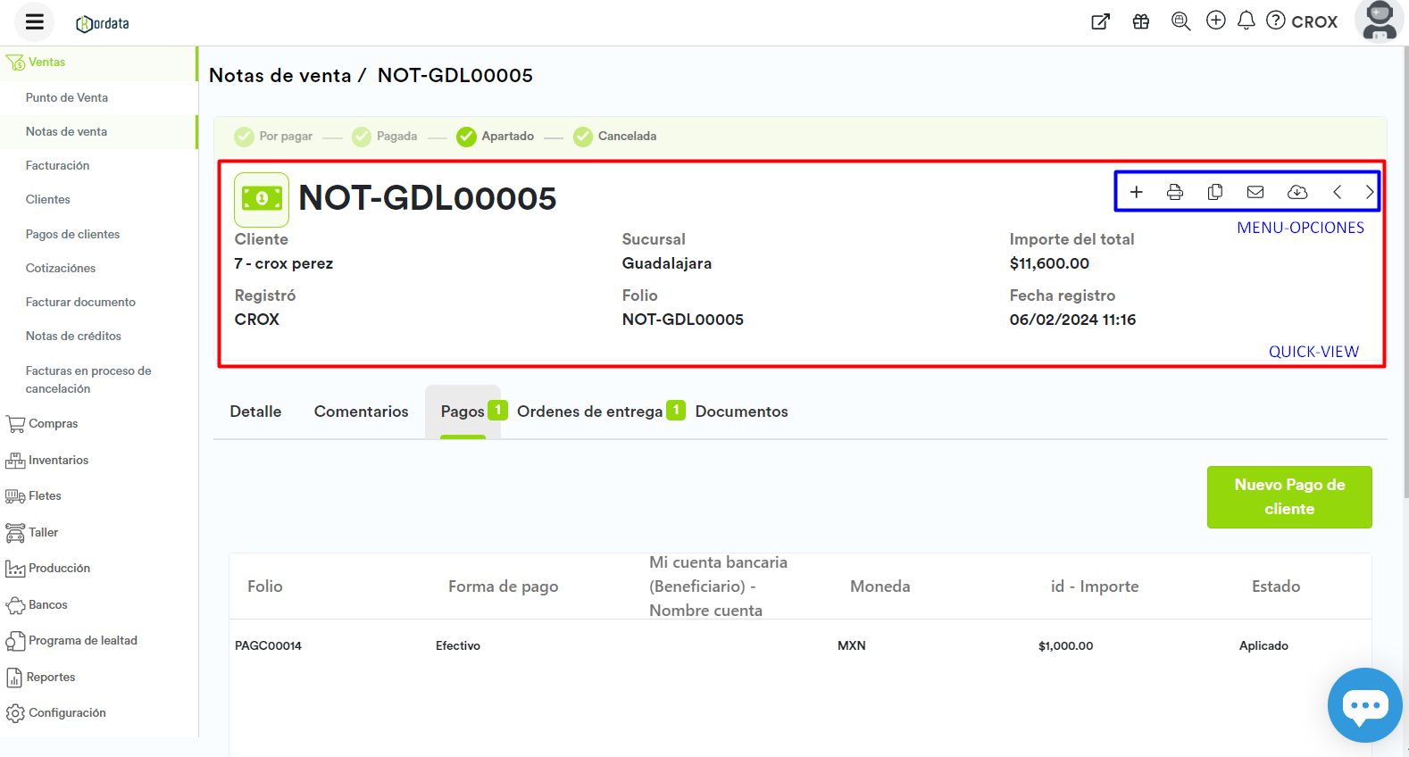1409x757 pixels.
Task: Duplicate the note with the copy icon
Action: pos(1215,192)
